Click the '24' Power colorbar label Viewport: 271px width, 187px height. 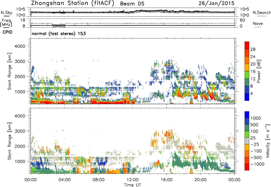pyautogui.click(x=253, y=57)
